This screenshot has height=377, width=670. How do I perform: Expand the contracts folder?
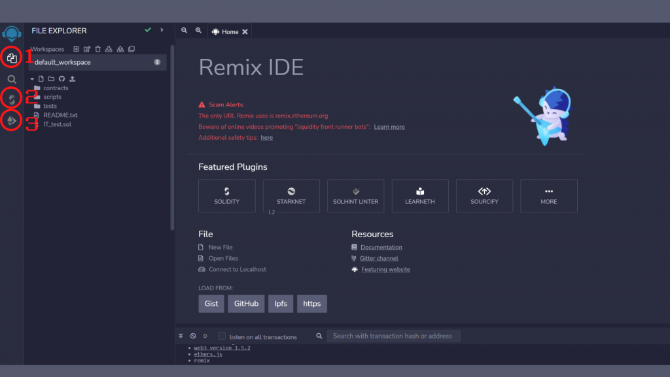pos(56,88)
